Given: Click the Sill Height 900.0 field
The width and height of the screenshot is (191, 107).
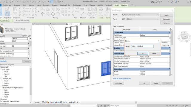Looking at the screenshot, I should pos(20,41).
